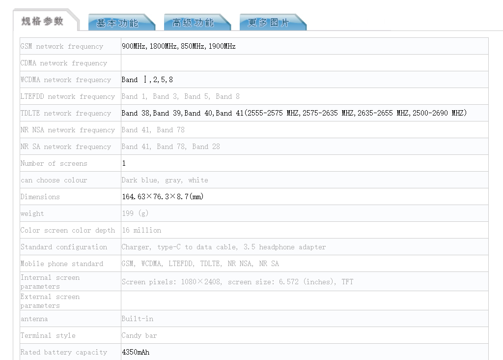Image resolution: width=503 pixels, height=360 pixels.
Task: Click the 164.63×76.3×8.7(mm) dimensions value
Action: 163,197
